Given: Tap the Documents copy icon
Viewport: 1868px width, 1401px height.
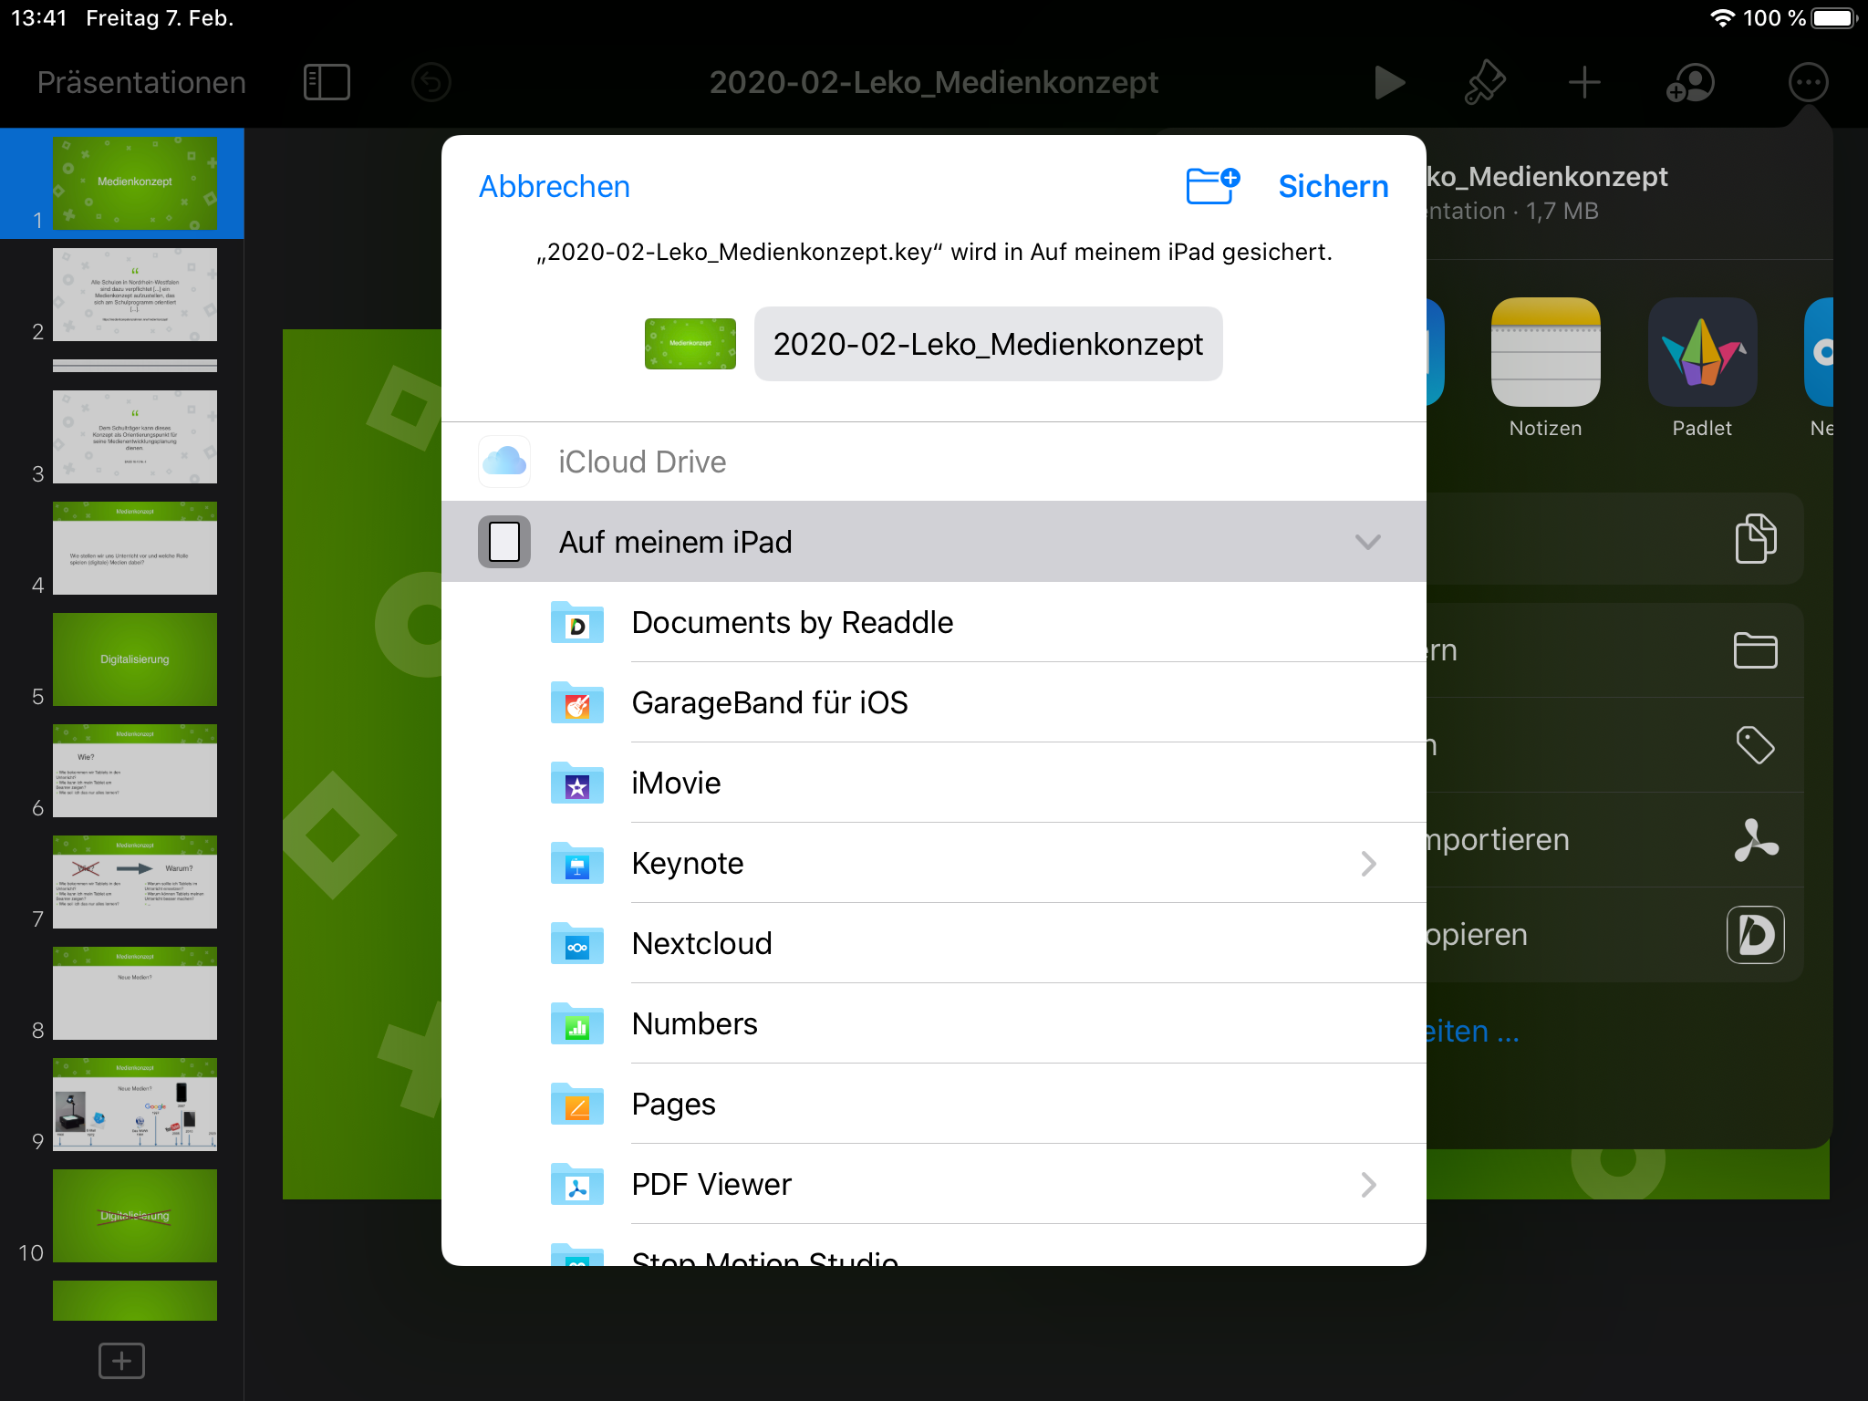Looking at the screenshot, I should tap(1756, 935).
